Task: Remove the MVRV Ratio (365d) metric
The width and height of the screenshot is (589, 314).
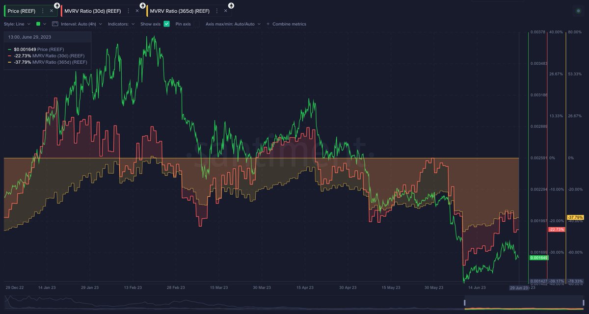Action: (x=225, y=10)
